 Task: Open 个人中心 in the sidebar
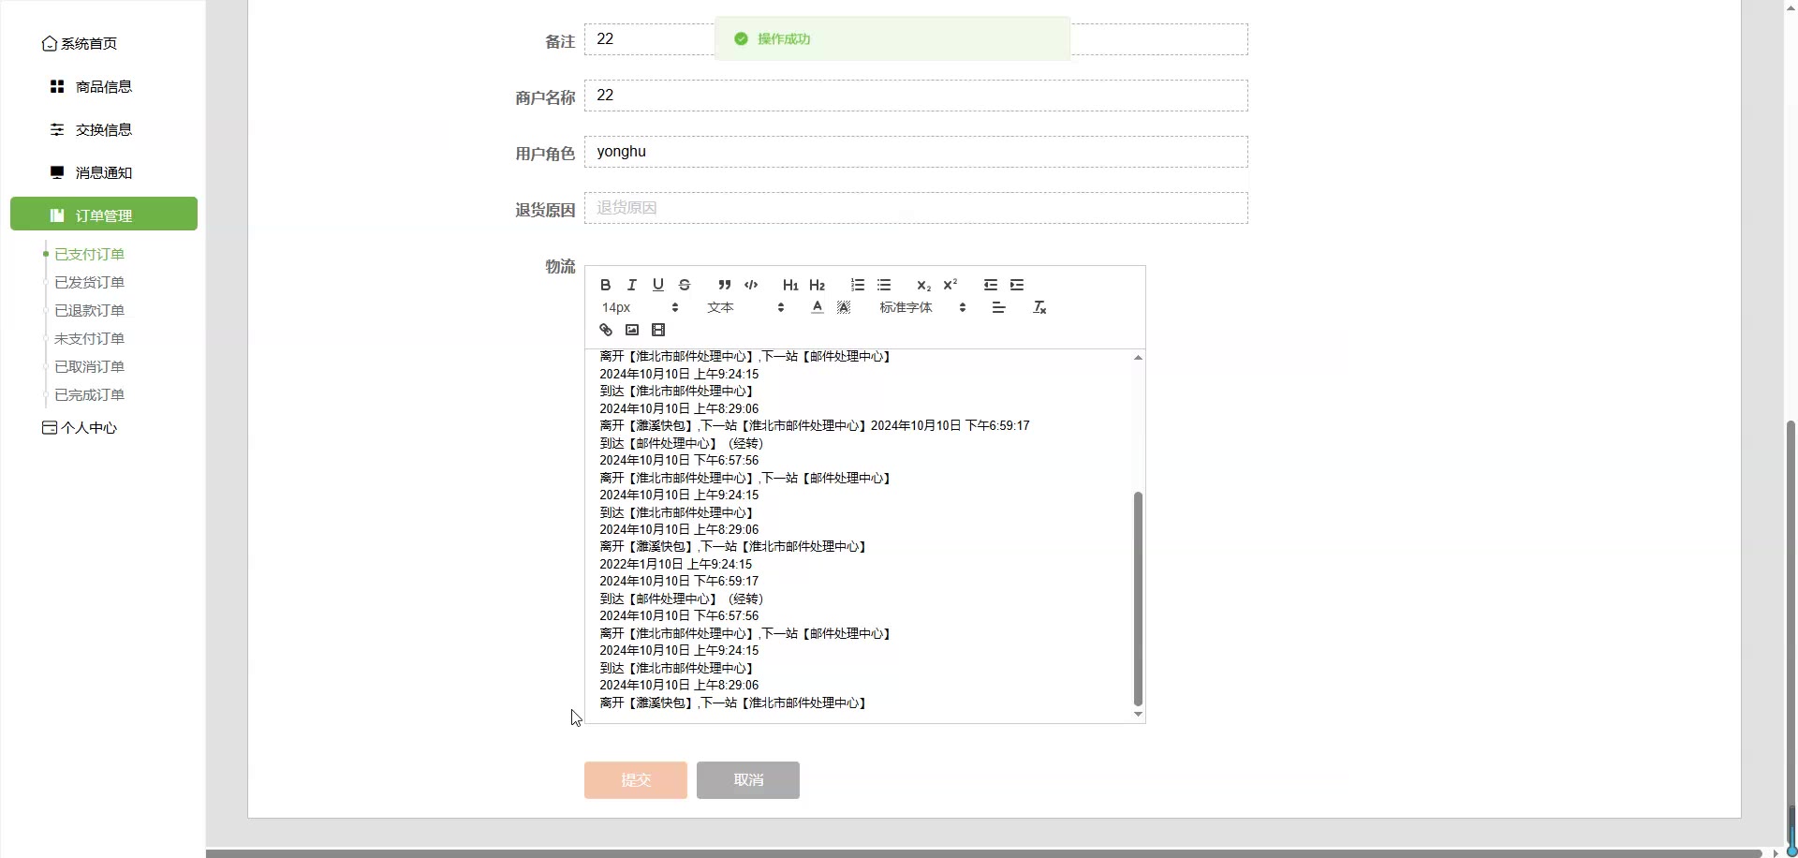click(80, 428)
